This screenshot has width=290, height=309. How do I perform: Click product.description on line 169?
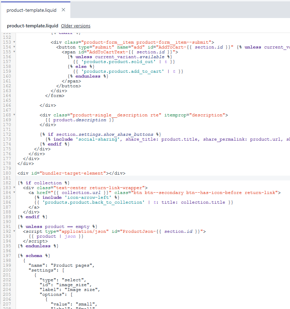80,120
